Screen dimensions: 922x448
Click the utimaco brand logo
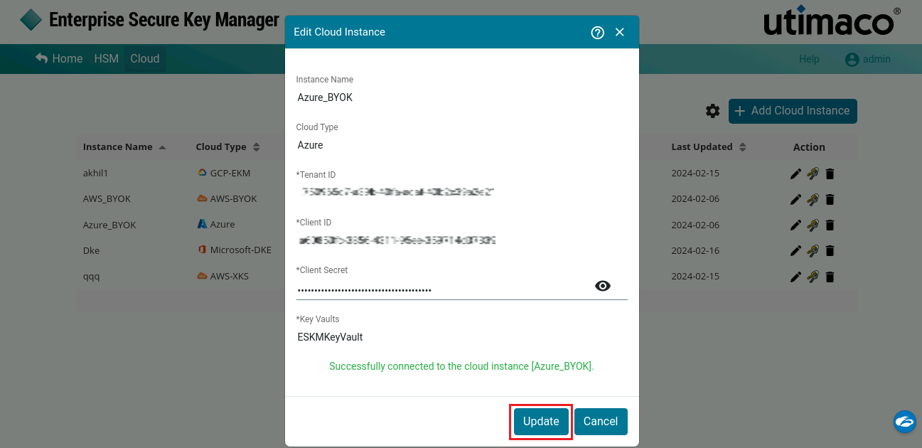point(832,21)
